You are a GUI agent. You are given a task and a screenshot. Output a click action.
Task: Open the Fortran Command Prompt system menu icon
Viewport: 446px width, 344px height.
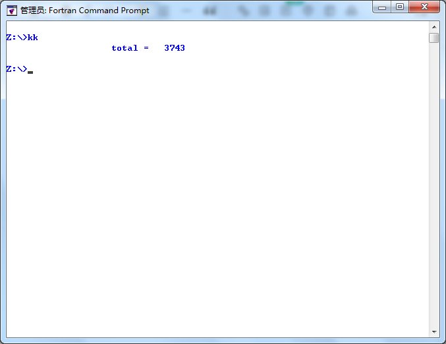pos(11,10)
